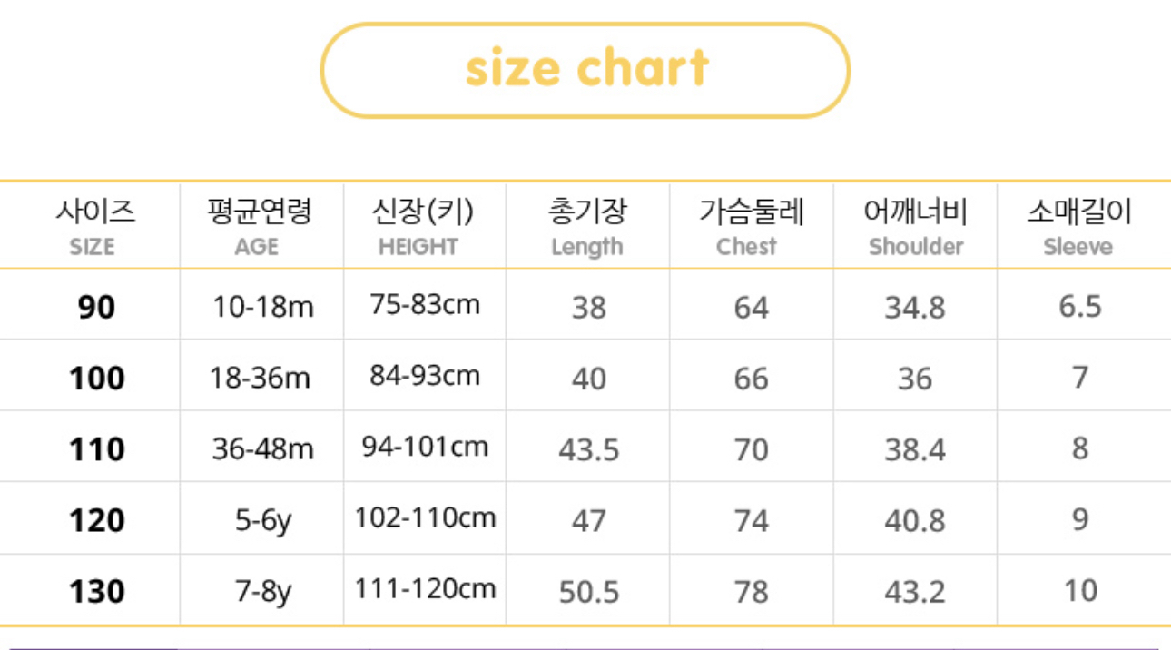Select the SIZE column header
1171x650 pixels.
click(94, 227)
